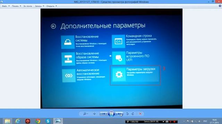Select the Photo Viewer taskbar button
Image resolution: width=222 pixels, height=124 pixels.
pos(58,121)
